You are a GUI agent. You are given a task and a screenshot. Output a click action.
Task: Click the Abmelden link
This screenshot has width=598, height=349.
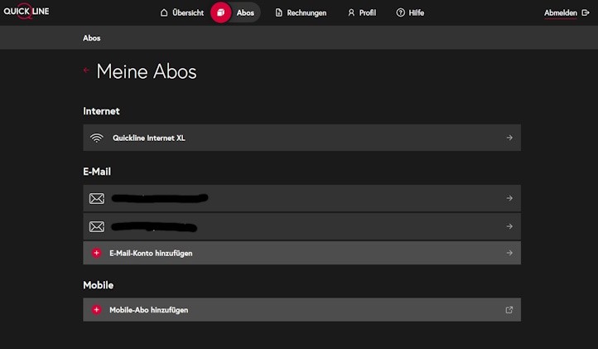[x=560, y=12]
